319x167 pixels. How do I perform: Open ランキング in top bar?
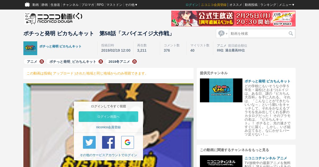[x=268, y=5]
